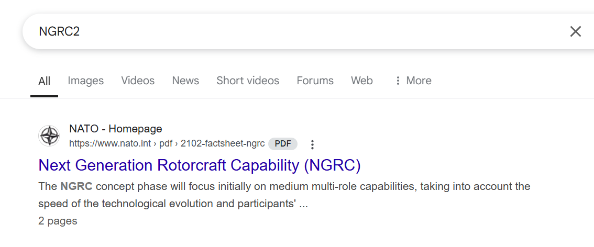Select the Web tab
The width and height of the screenshot is (594, 247).
(362, 81)
